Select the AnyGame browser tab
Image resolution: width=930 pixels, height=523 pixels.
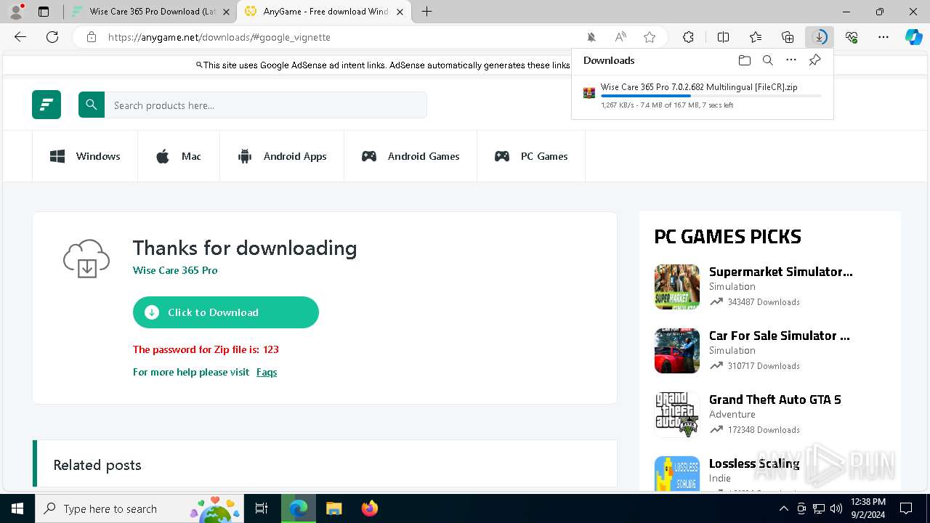325,12
